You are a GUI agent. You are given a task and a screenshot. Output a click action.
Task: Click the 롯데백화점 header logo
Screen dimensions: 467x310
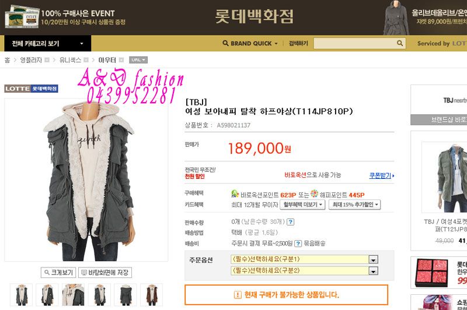click(254, 17)
